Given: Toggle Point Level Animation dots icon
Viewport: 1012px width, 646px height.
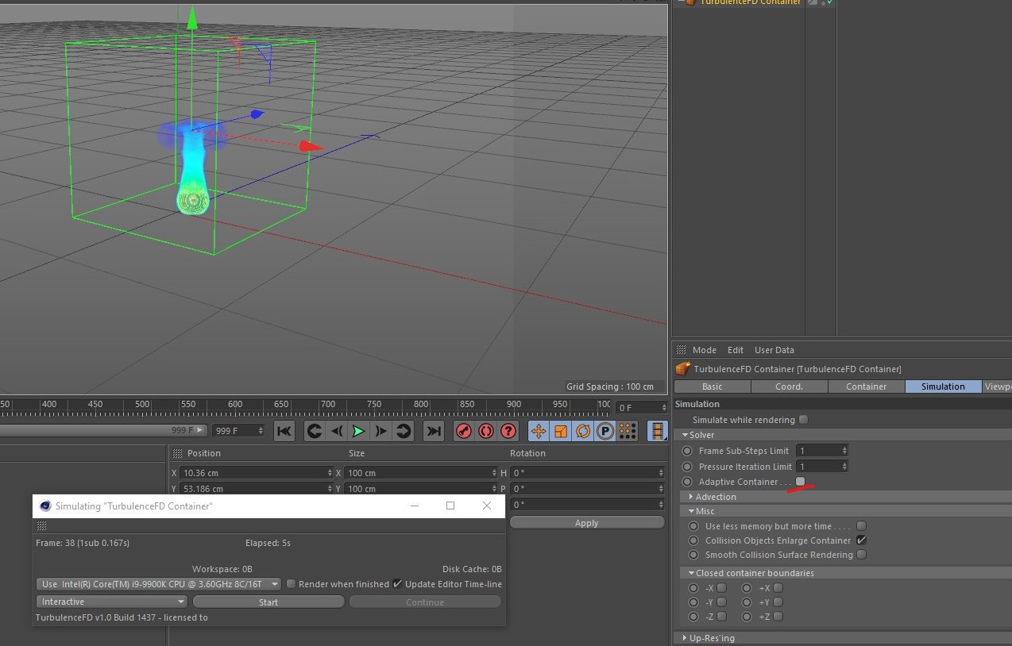Looking at the screenshot, I should click(x=628, y=431).
